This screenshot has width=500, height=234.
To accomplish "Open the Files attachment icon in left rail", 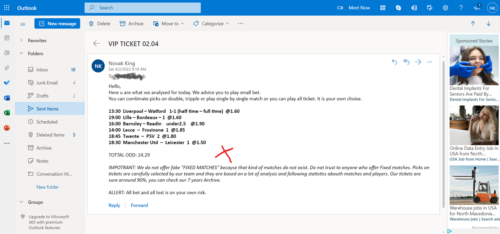I will click(7, 68).
